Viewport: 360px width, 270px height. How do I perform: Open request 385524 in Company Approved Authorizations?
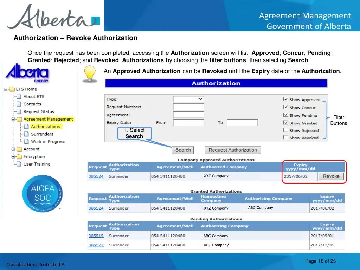pyautogui.click(x=96, y=176)
